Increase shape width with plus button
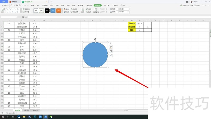 point(128,12)
